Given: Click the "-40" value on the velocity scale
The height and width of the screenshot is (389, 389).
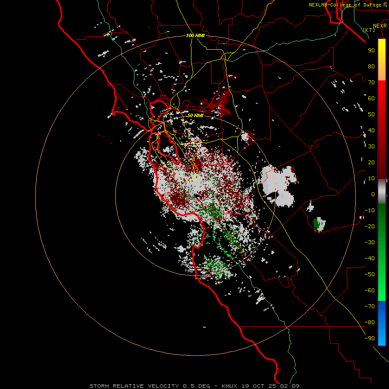Looking at the screenshot, I should pos(370,258).
